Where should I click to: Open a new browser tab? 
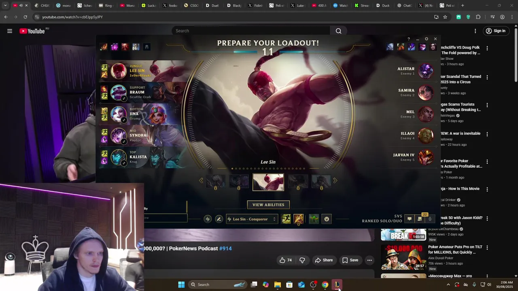(463, 6)
